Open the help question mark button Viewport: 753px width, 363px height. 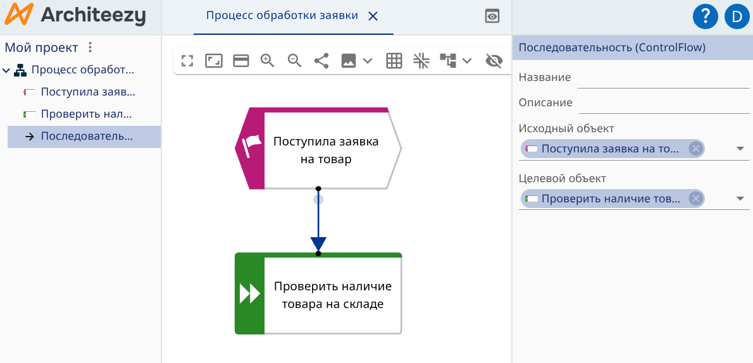[705, 17]
